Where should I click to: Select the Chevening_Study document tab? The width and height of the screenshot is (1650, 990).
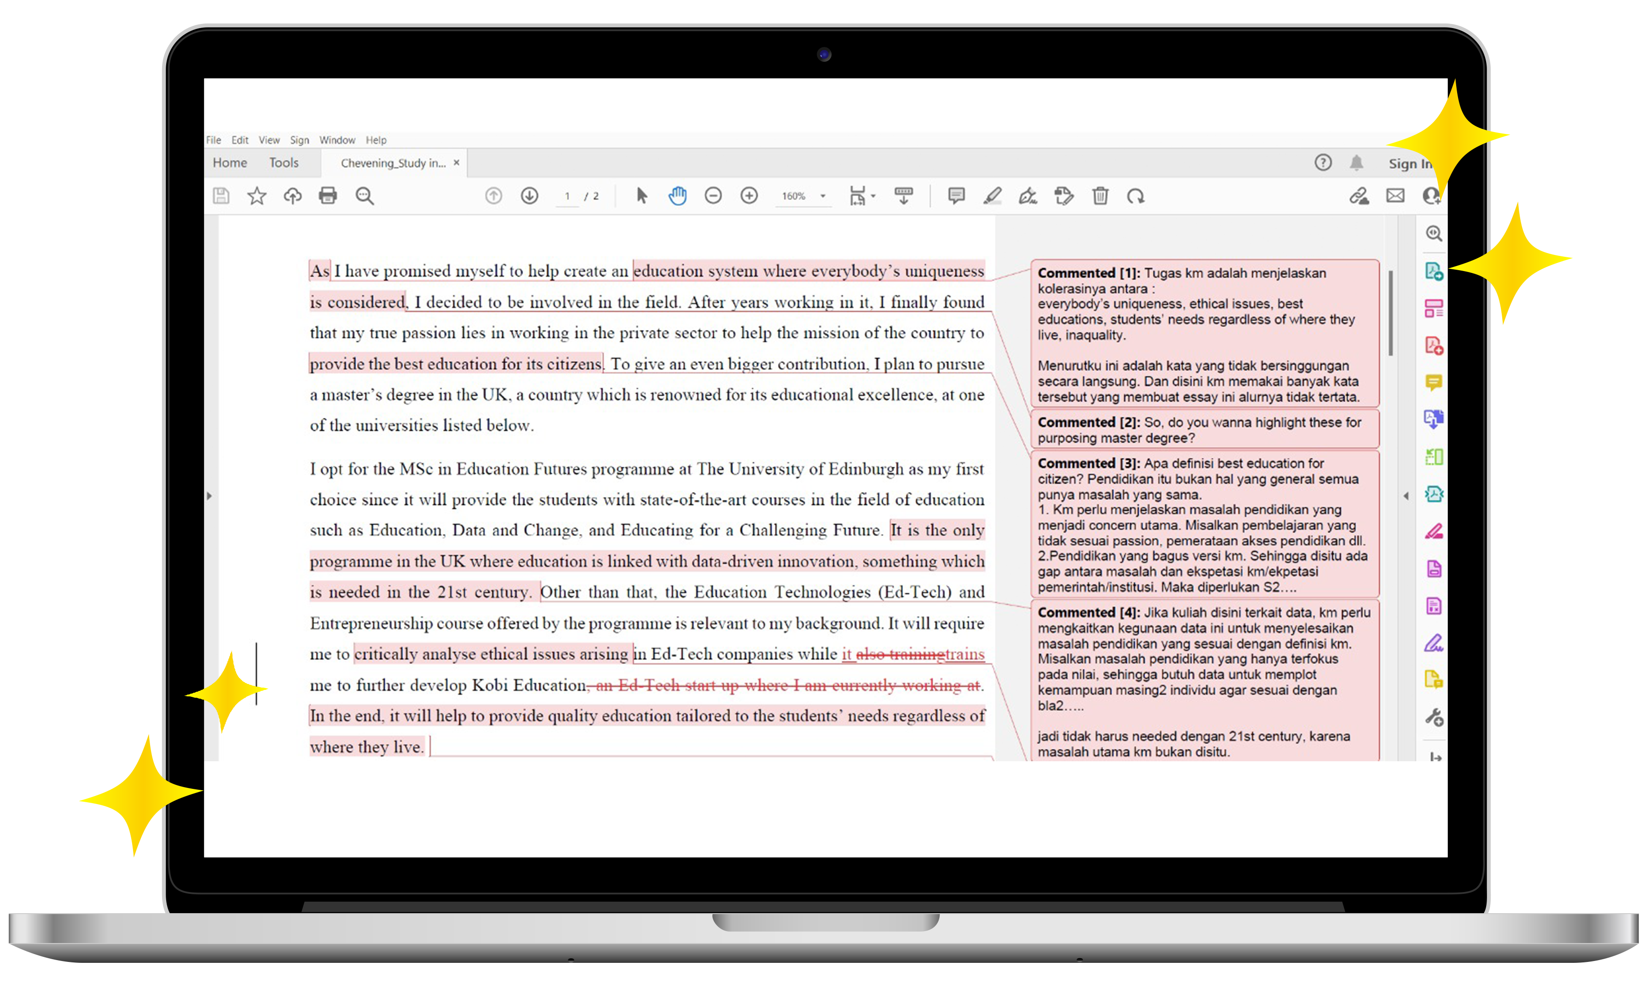tap(393, 163)
